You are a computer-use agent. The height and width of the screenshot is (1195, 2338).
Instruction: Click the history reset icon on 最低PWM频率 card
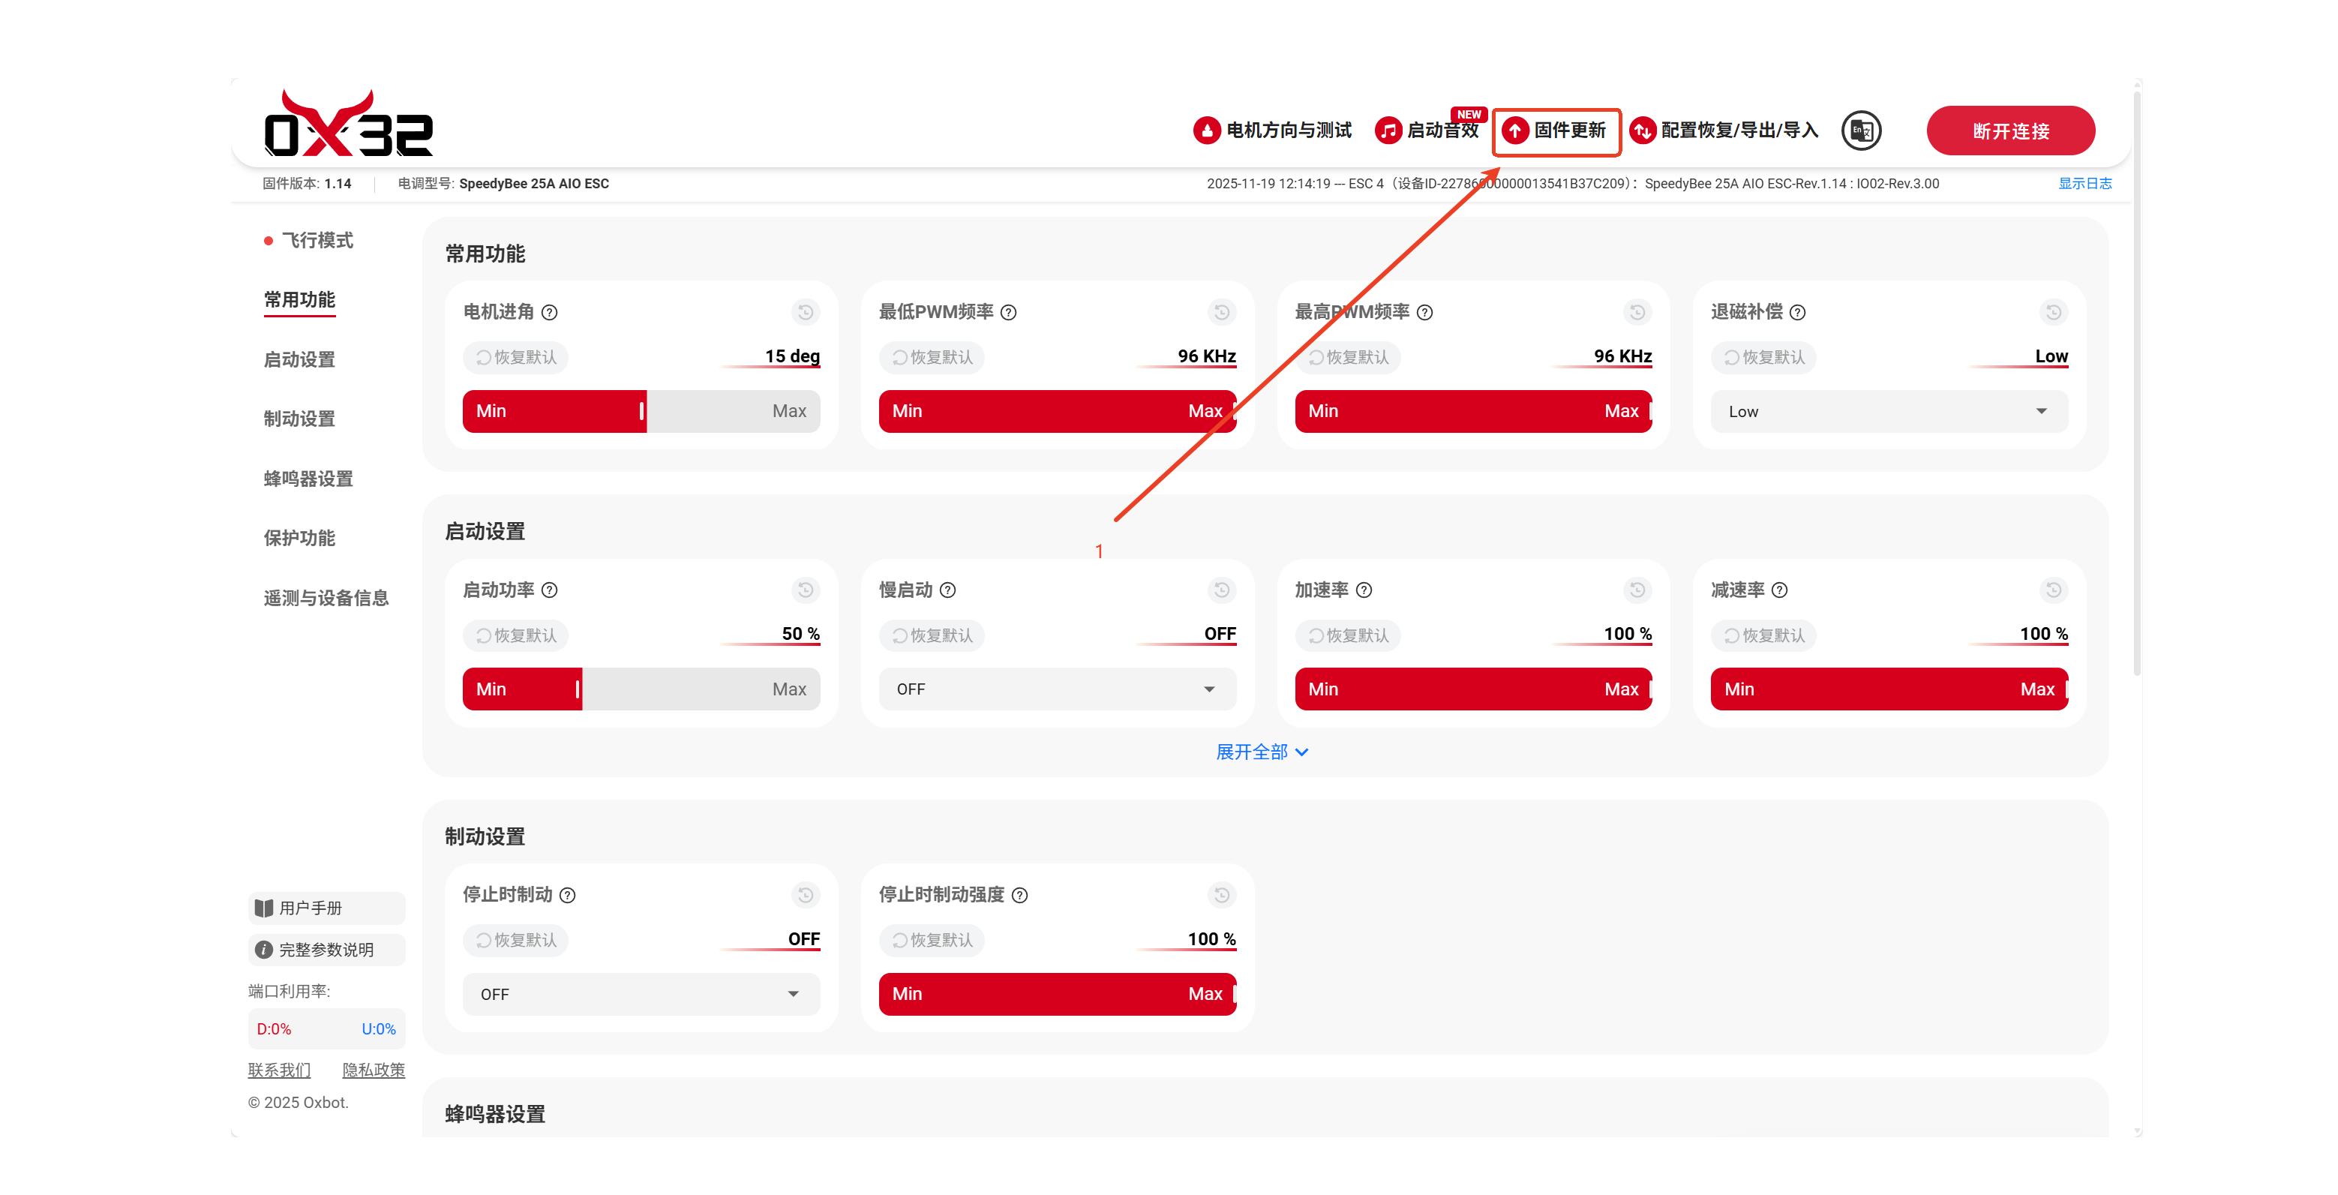(1222, 312)
